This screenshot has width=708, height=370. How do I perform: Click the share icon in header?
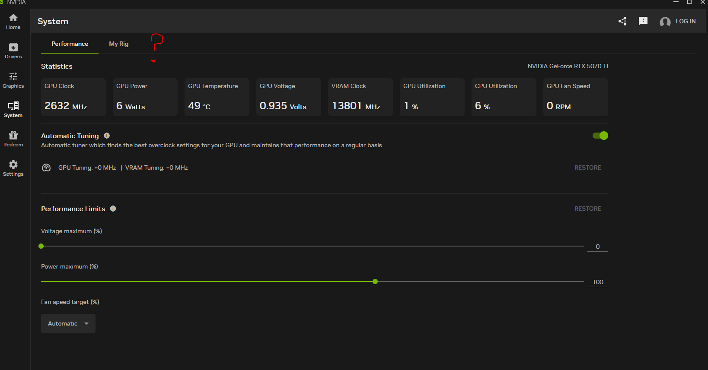coord(622,21)
